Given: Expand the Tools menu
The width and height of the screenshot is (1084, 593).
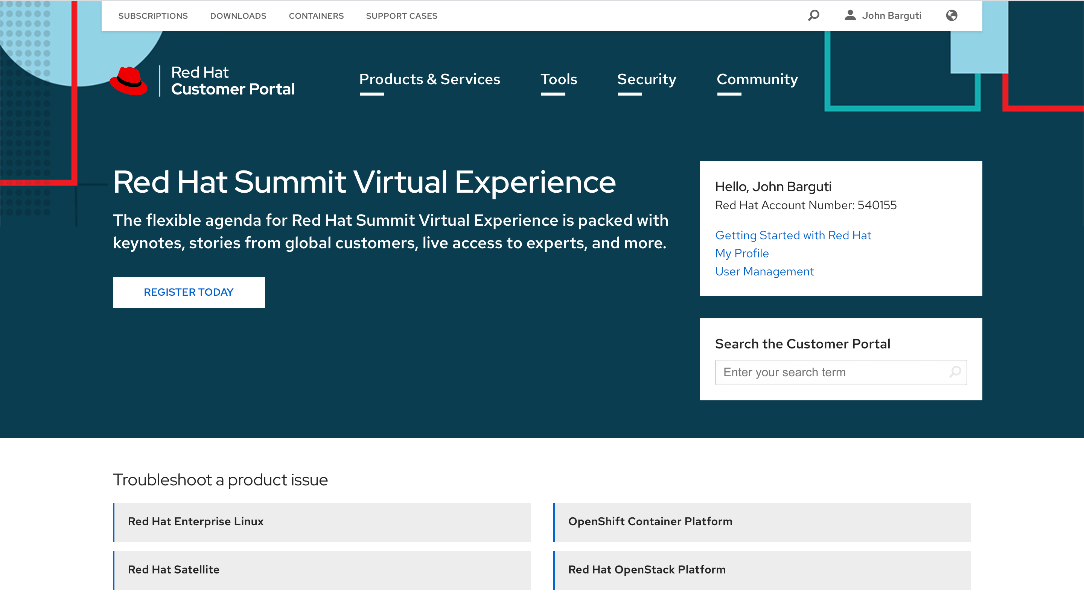Looking at the screenshot, I should (x=559, y=79).
